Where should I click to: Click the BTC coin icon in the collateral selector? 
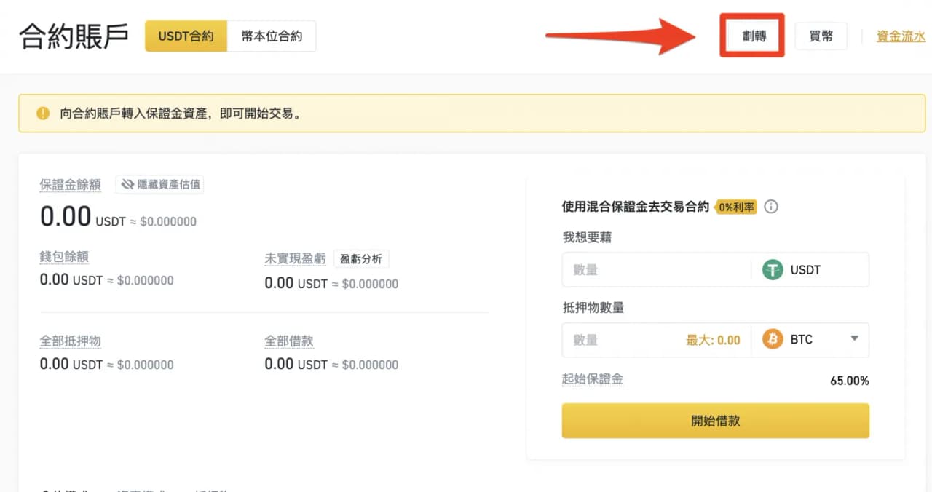(771, 339)
